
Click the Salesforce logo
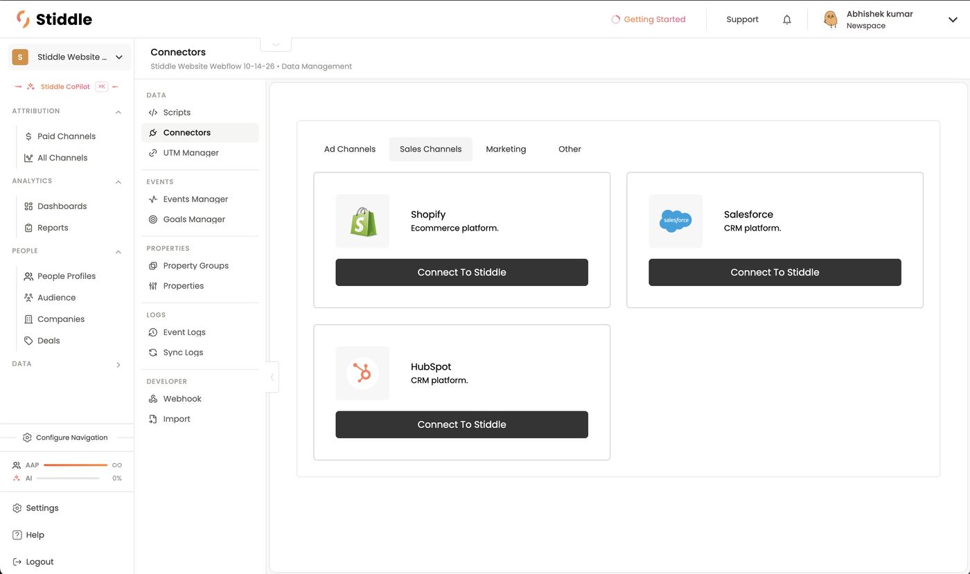click(676, 221)
